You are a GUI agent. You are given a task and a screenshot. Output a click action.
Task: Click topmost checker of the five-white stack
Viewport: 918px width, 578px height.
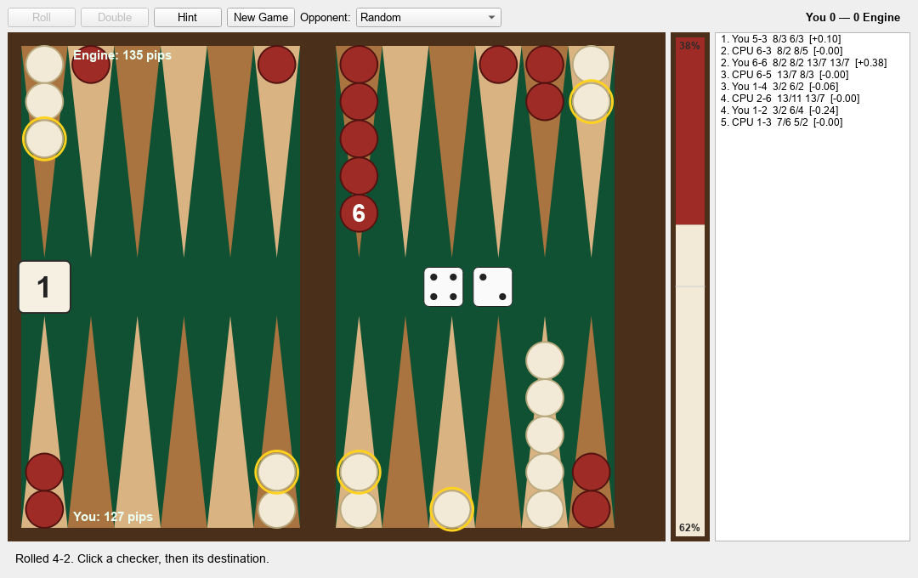pos(545,360)
